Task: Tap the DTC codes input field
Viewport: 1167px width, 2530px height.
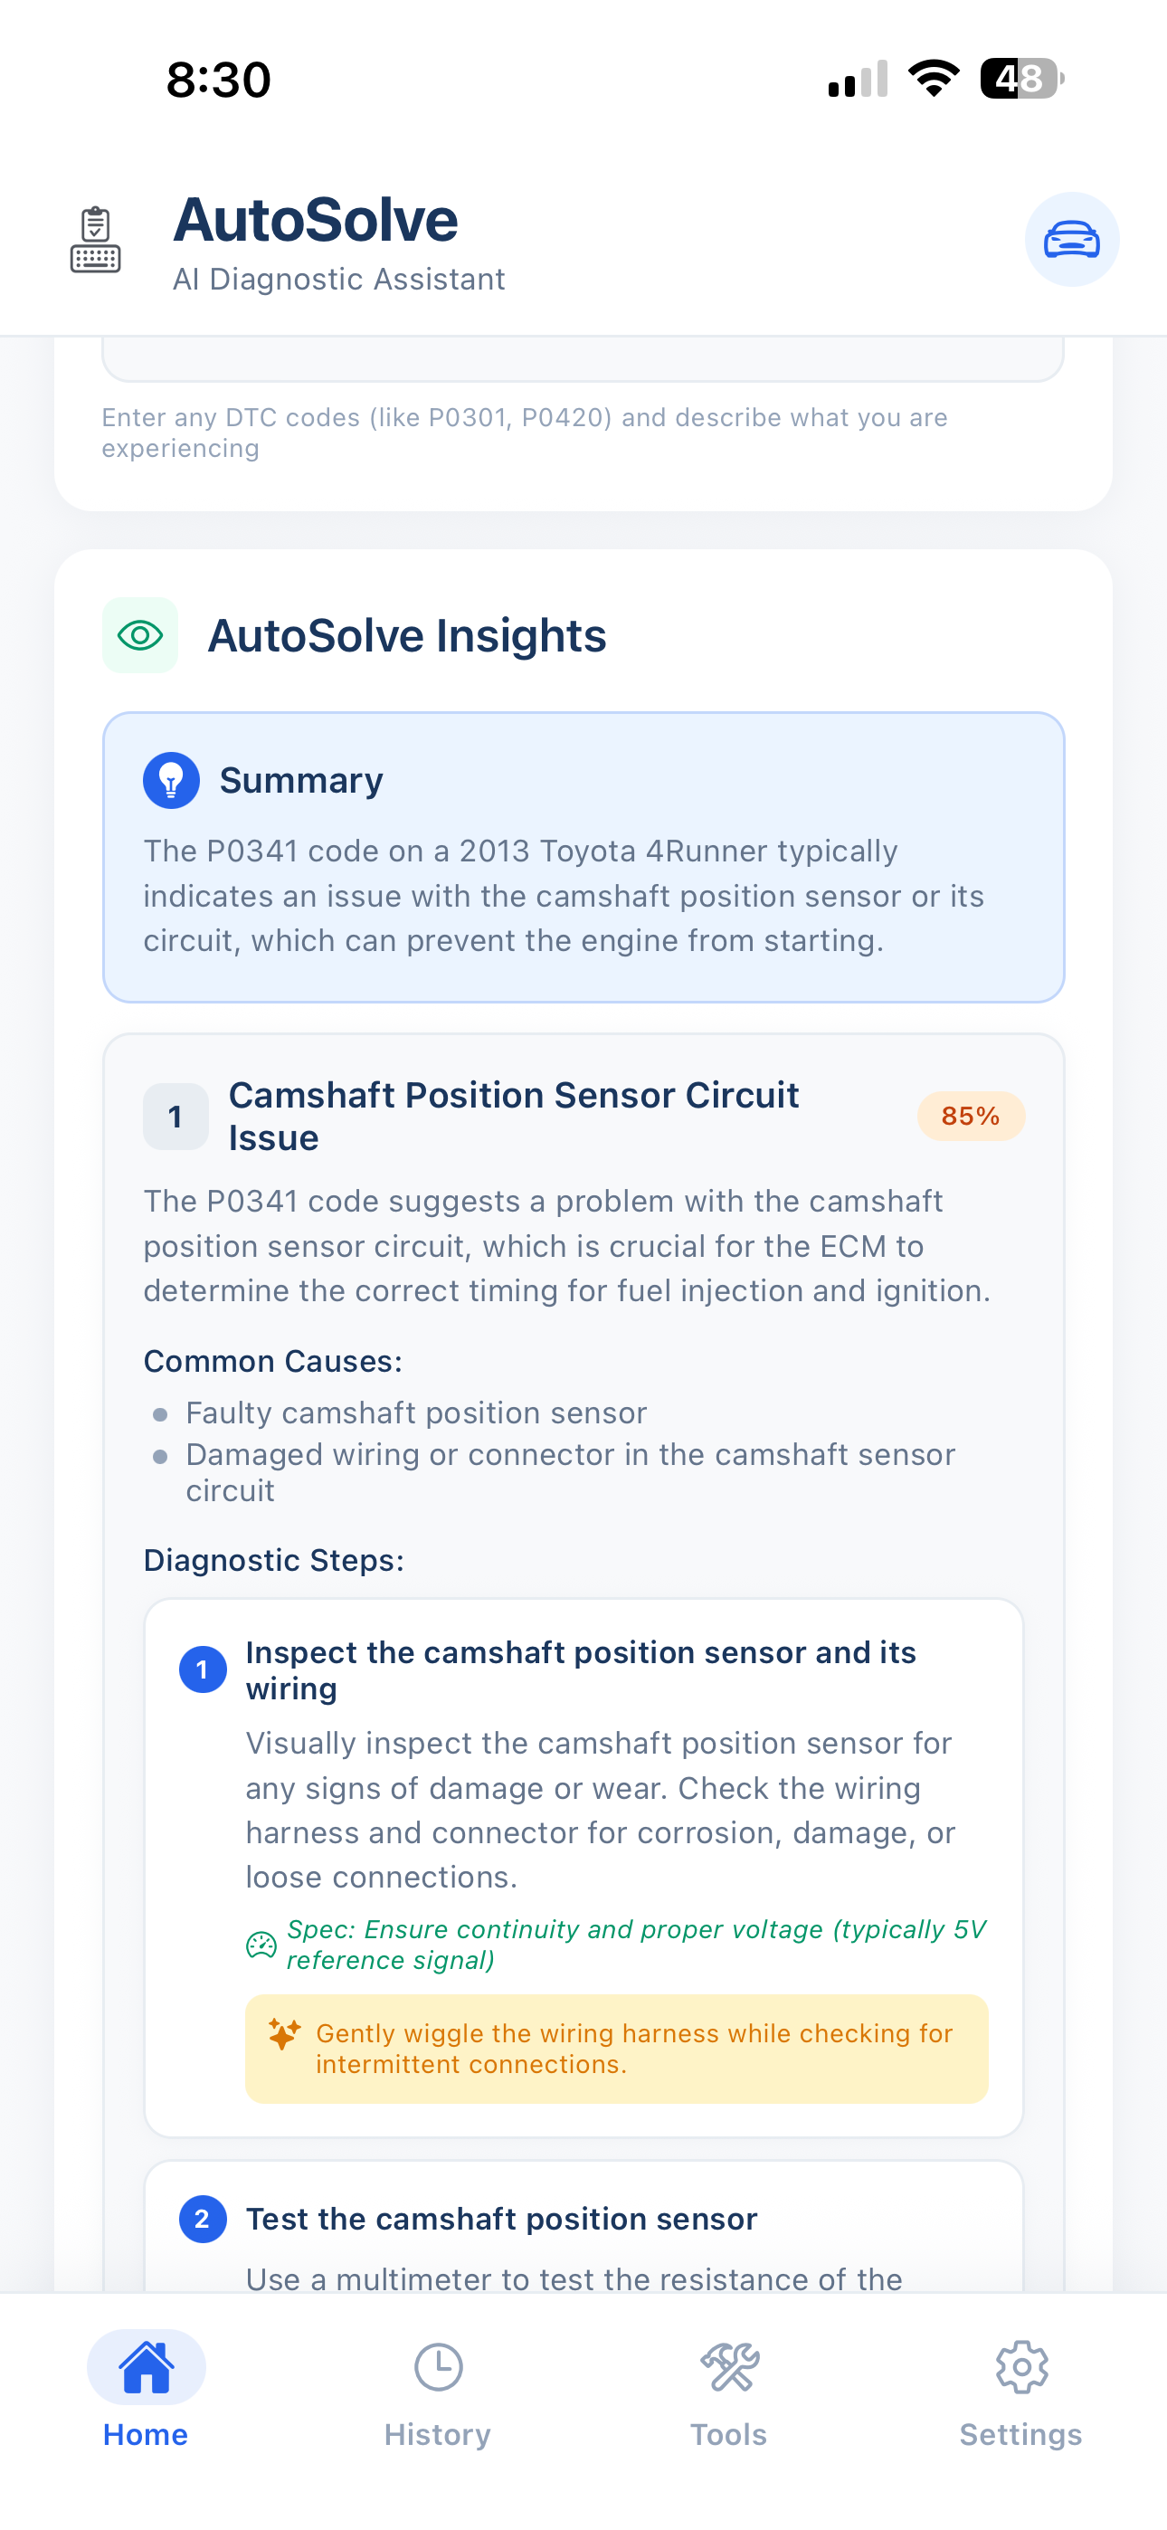Action: coord(583,358)
